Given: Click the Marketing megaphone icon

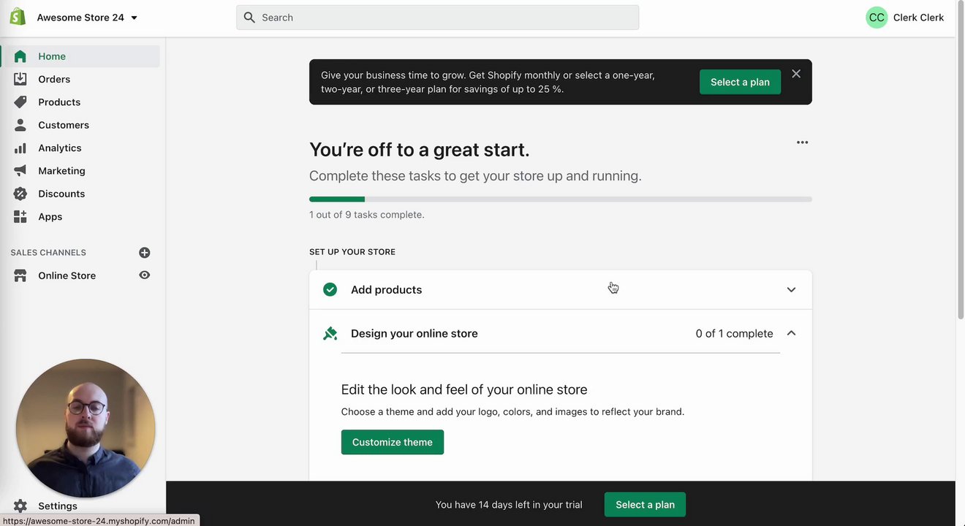Looking at the screenshot, I should coord(20,171).
